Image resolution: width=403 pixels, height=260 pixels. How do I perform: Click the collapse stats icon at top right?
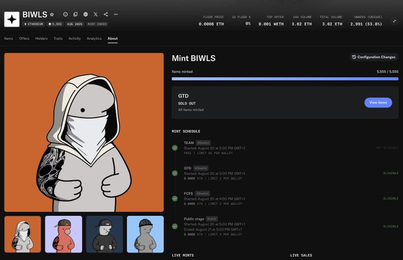click(x=394, y=21)
